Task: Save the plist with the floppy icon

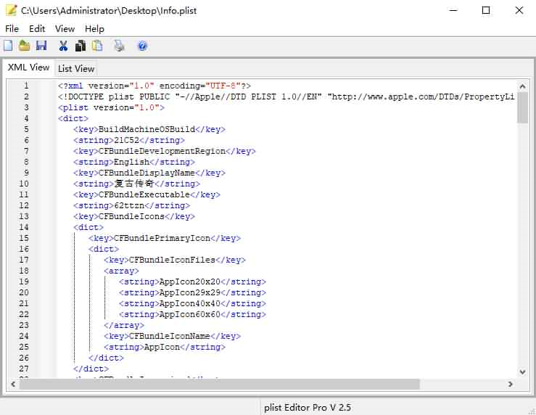Action: 41,46
